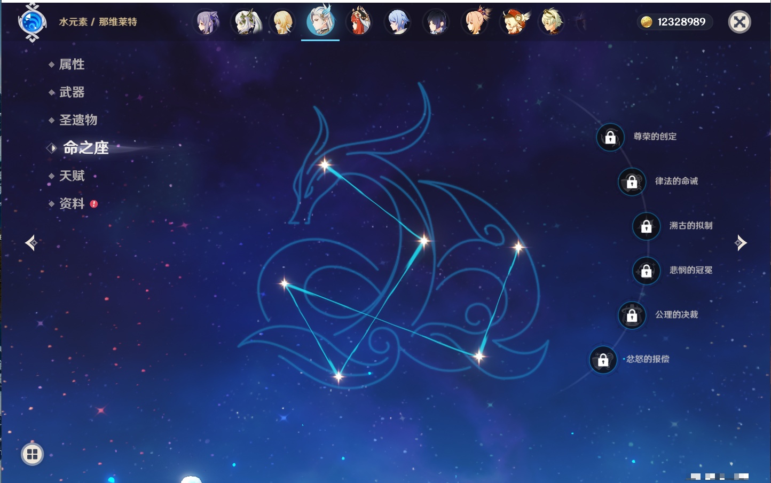The image size is (771, 483).
Task: Select Yoimiya's orange-haired avatar
Action: point(474,22)
